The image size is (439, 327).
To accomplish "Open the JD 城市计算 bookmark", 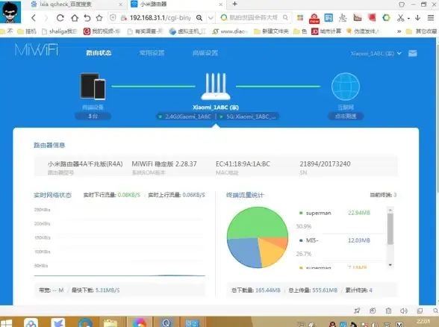I will coord(326,31).
